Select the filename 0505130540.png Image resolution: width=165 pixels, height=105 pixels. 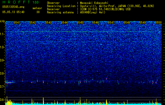point(13,7)
